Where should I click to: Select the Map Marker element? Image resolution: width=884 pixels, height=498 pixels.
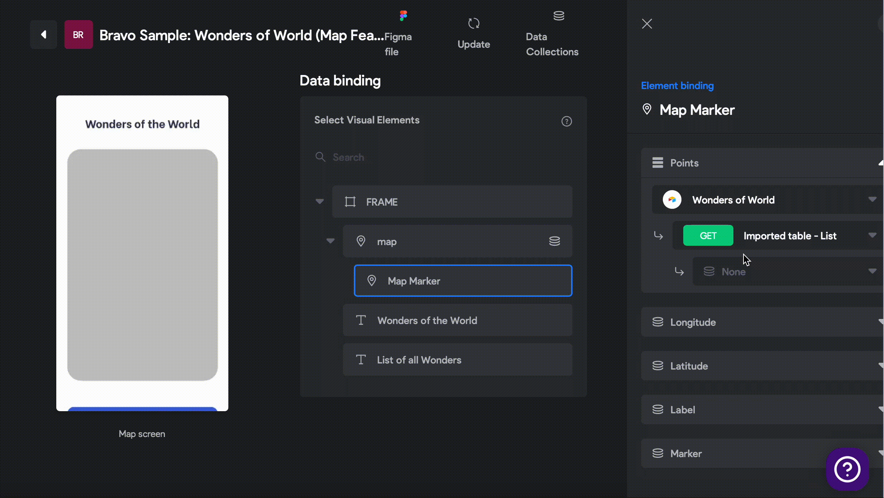[x=462, y=281]
